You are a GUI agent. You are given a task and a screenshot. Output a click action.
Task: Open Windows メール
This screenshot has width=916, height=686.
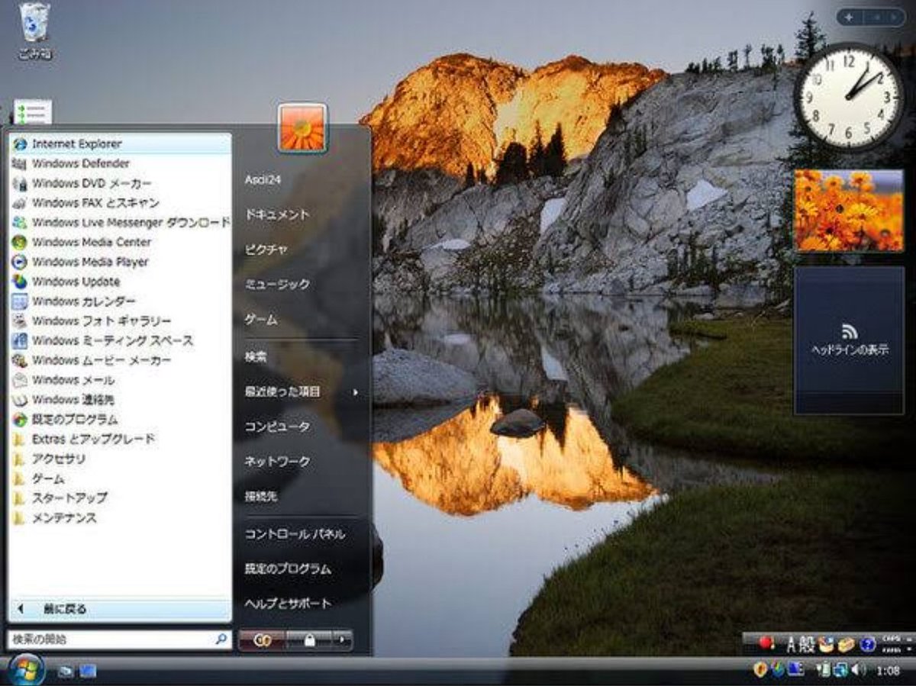click(x=120, y=380)
